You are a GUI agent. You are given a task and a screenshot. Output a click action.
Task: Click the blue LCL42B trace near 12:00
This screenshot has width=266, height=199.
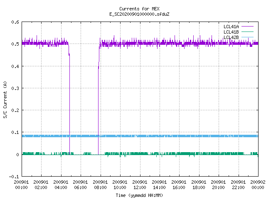click(x=140, y=136)
